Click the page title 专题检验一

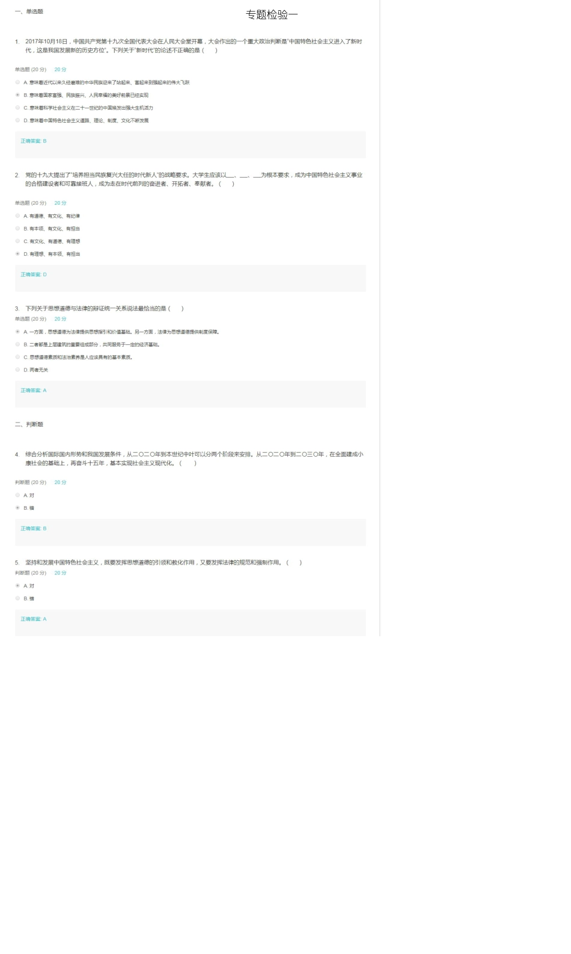coord(272,14)
